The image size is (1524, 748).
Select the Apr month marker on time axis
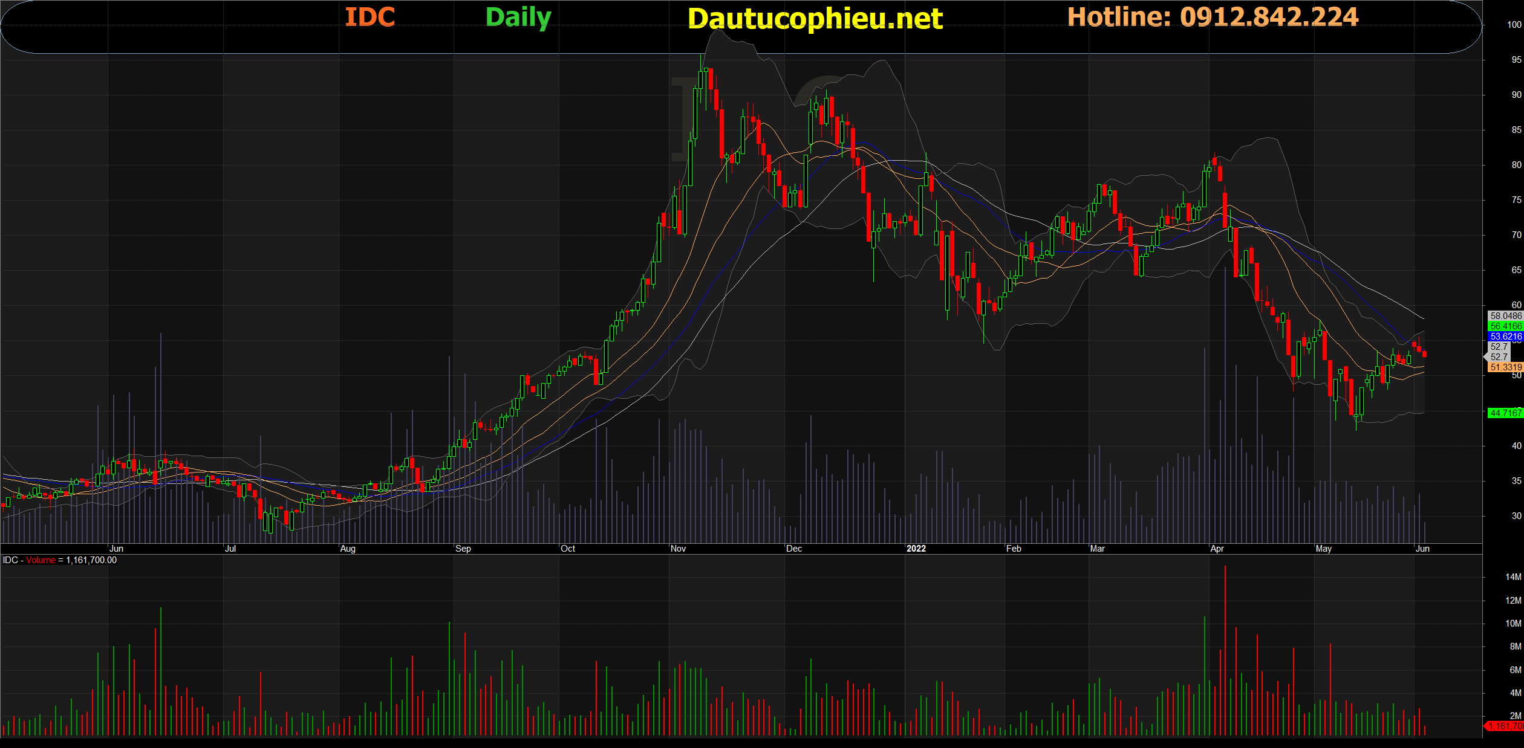(1217, 549)
